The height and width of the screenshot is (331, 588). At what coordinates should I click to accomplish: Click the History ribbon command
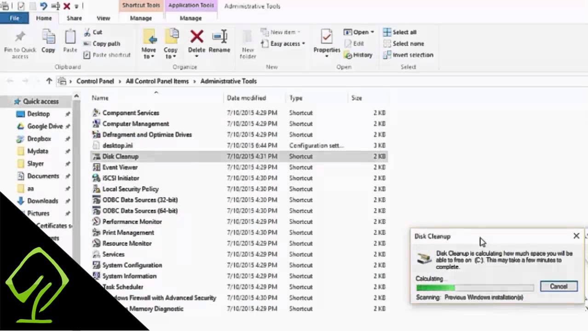358,55
